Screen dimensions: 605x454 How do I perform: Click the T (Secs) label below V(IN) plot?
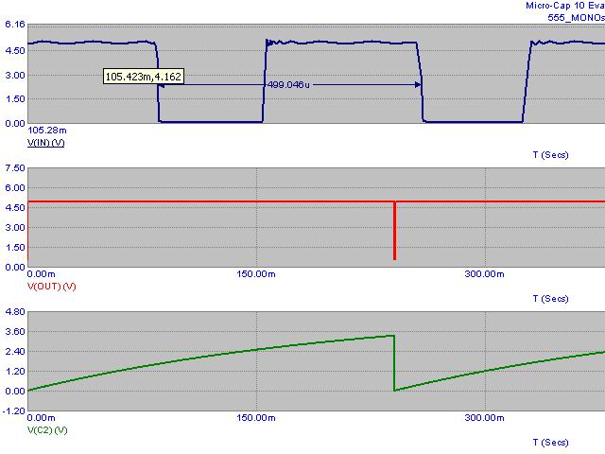coord(550,155)
